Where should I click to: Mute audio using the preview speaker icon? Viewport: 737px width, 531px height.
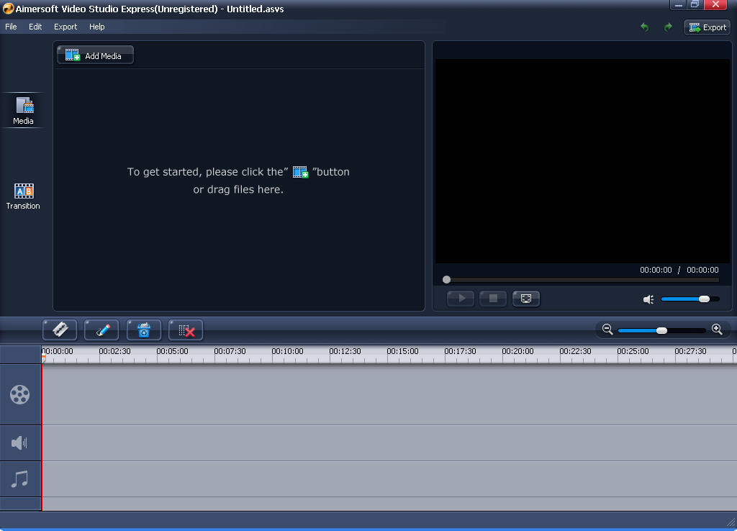pyautogui.click(x=648, y=299)
